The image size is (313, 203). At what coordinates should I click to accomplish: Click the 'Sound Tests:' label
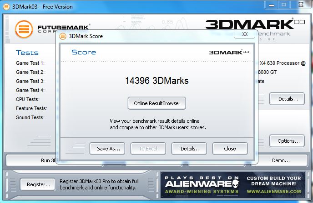(x=30, y=117)
